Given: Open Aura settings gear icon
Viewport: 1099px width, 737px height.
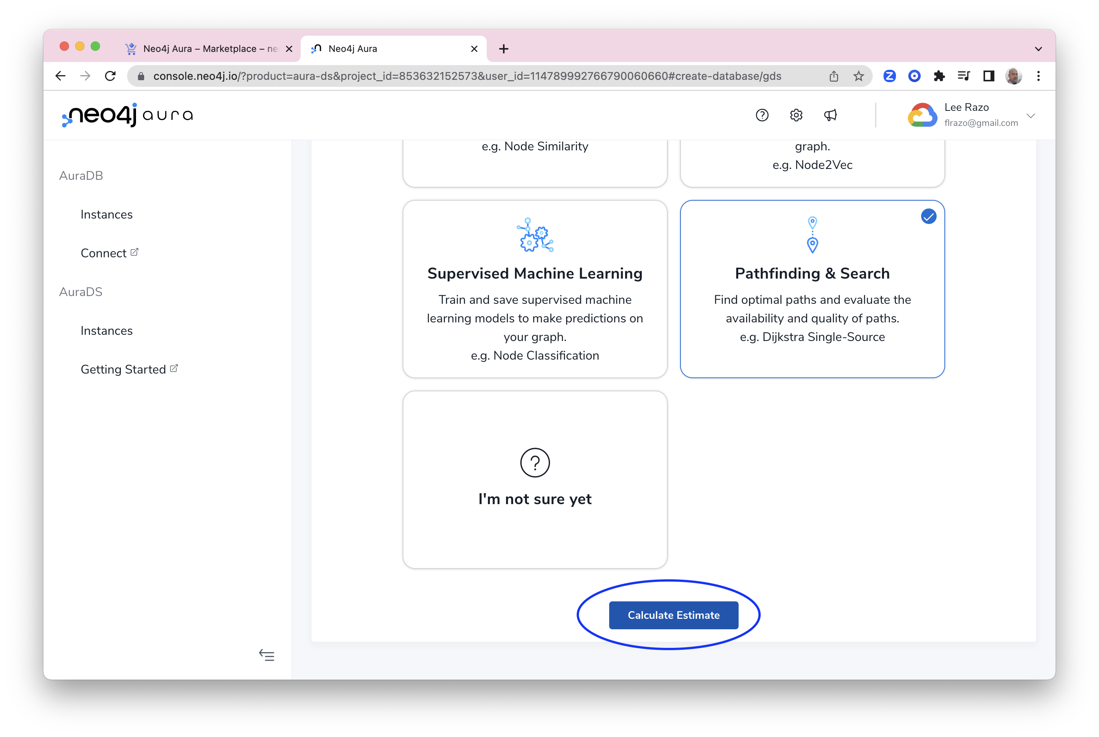Looking at the screenshot, I should pos(796,115).
